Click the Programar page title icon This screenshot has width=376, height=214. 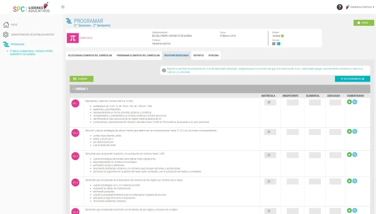click(x=69, y=21)
